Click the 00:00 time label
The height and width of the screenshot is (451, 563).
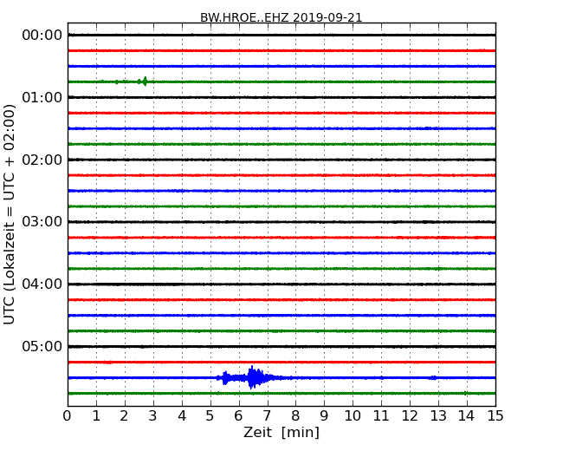[42, 36]
